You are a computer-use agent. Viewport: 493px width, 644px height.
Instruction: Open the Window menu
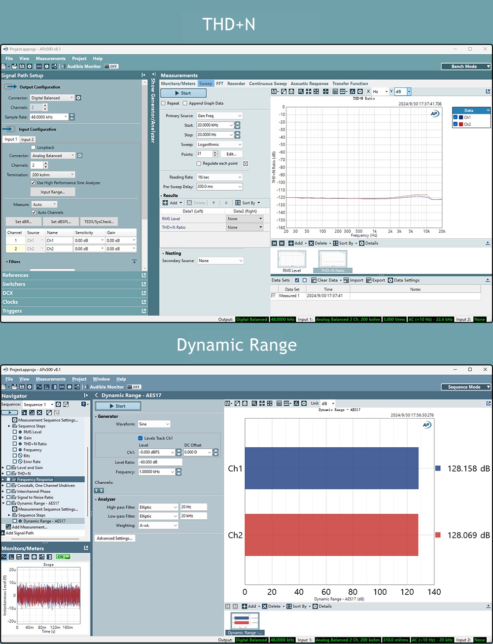pos(101,379)
